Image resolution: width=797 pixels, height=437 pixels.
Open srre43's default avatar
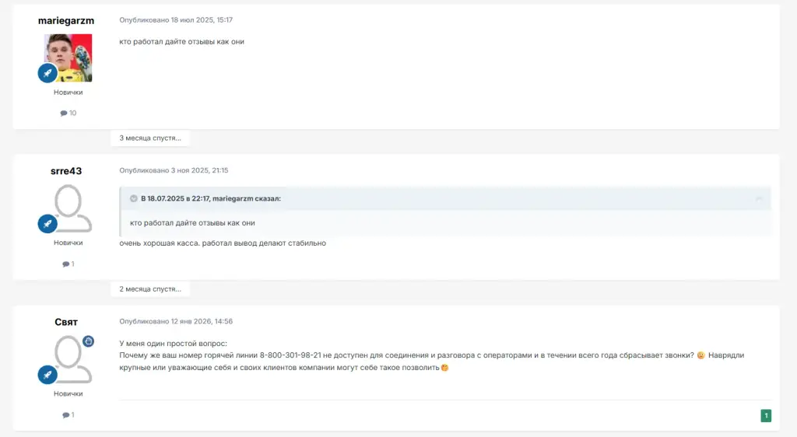(68, 208)
